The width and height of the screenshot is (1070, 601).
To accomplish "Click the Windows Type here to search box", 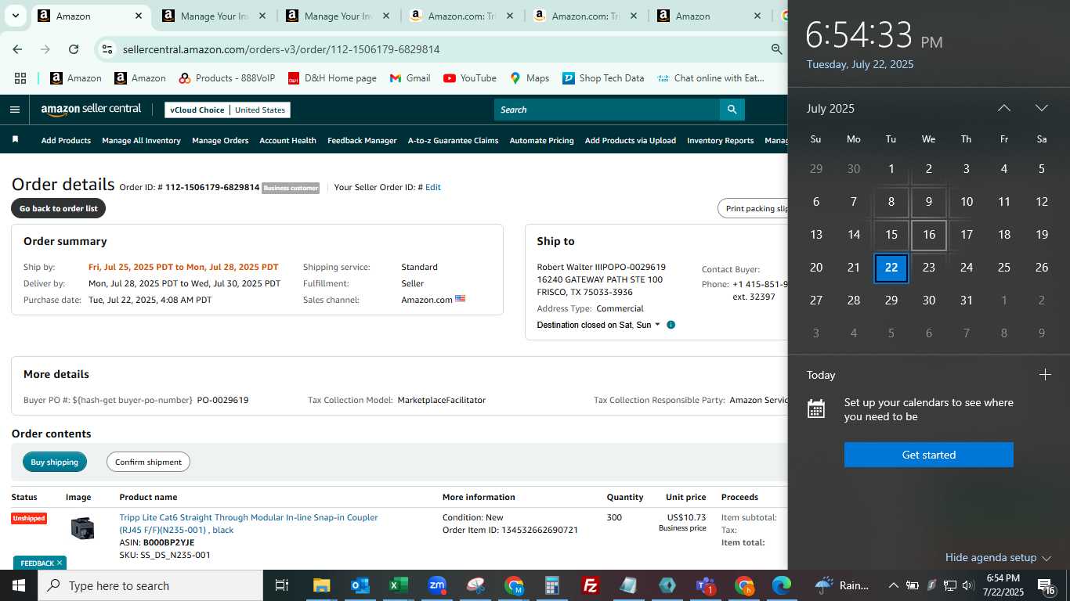I will tap(150, 585).
